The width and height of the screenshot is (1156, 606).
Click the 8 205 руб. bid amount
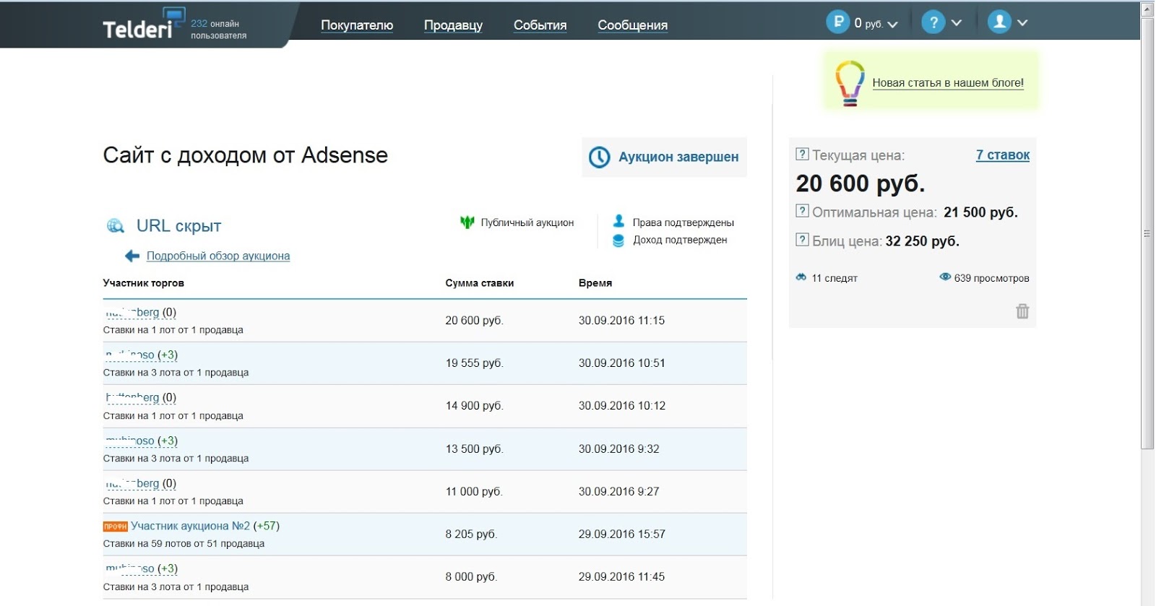471,534
